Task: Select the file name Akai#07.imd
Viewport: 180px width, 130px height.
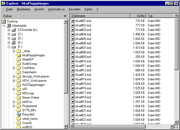Action: point(83,48)
